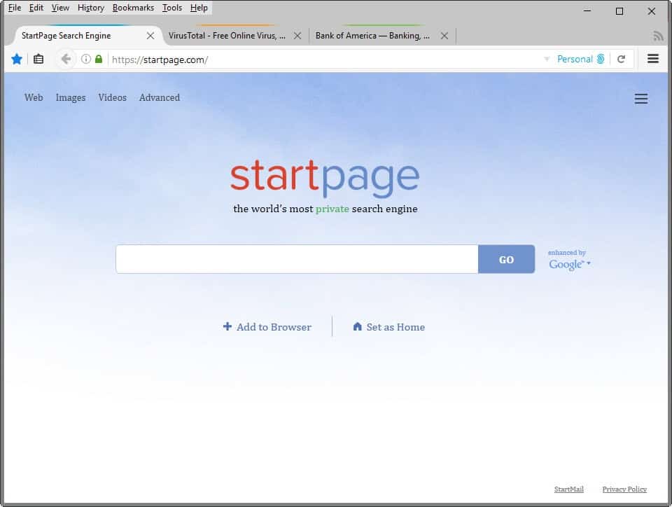Click the reload page icon
Viewport: 672px width, 507px height.
(x=622, y=60)
